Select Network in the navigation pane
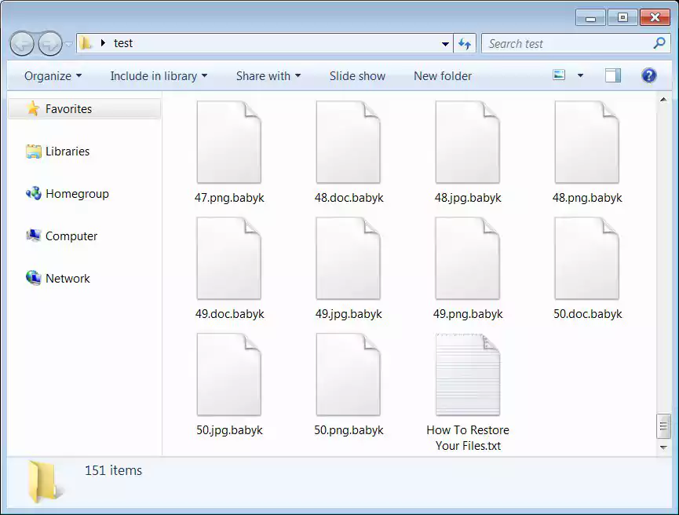679x515 pixels. pyautogui.click(x=58, y=278)
